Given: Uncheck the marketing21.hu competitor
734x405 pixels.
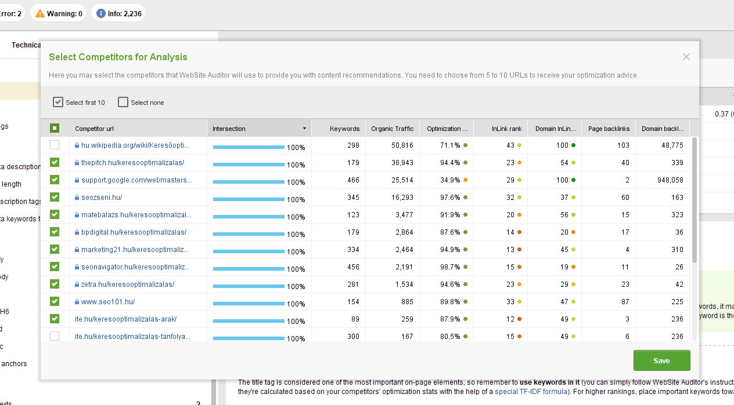Looking at the screenshot, I should point(55,249).
